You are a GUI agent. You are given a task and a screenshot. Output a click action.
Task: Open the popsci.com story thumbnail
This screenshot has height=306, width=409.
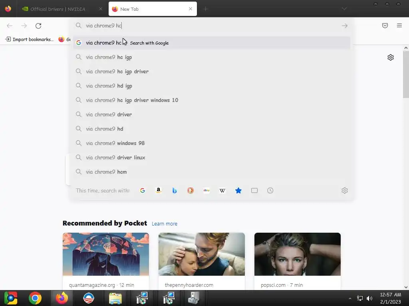tap(297, 254)
